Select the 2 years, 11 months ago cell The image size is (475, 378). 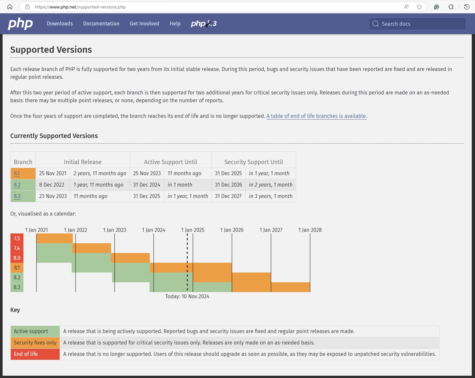[x=100, y=173]
